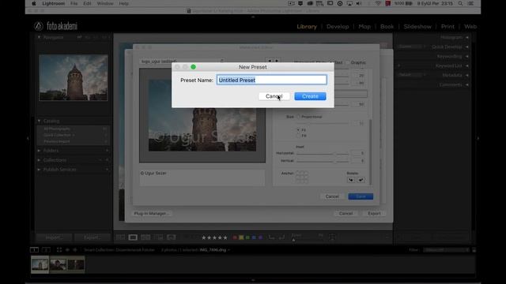
Task: Expand the Comments panel
Action: pyautogui.click(x=467, y=84)
